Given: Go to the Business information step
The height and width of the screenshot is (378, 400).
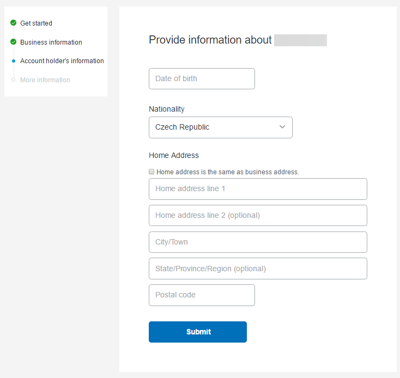Looking at the screenshot, I should [51, 42].
